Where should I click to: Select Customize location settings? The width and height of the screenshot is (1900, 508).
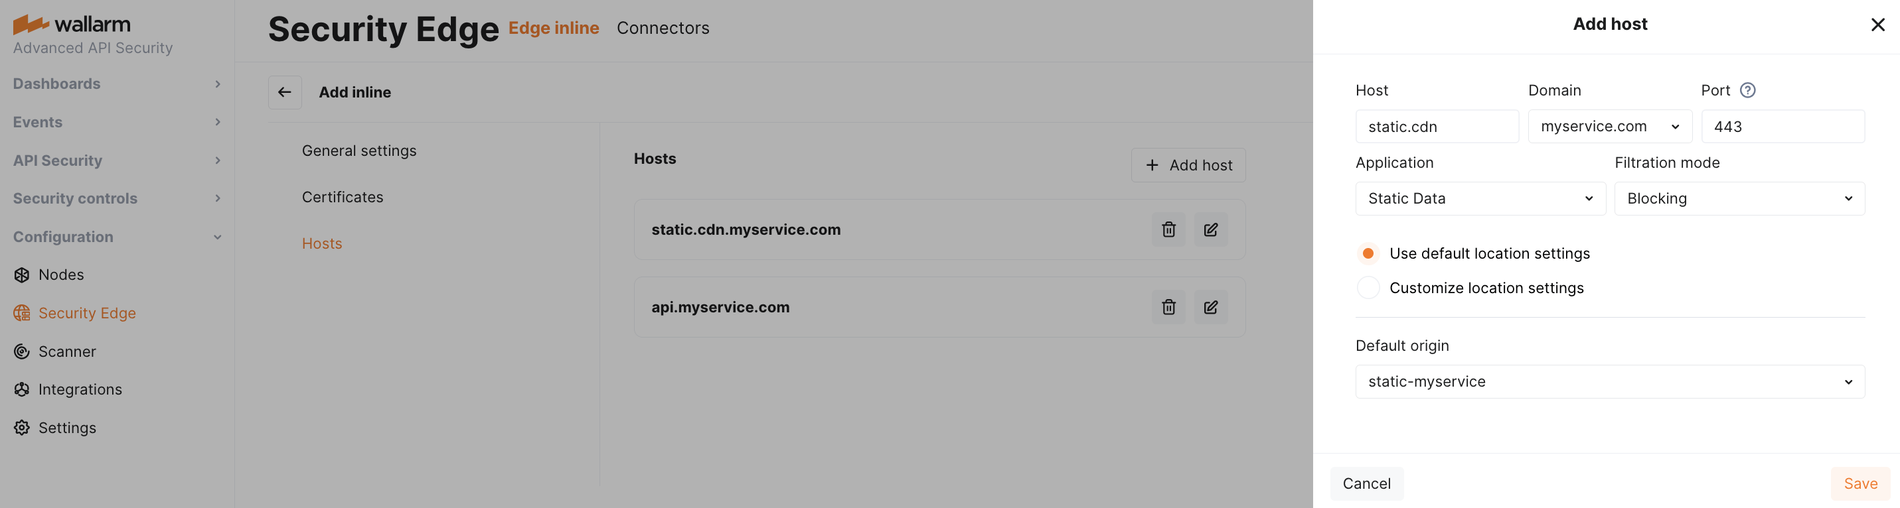pyautogui.click(x=1368, y=288)
